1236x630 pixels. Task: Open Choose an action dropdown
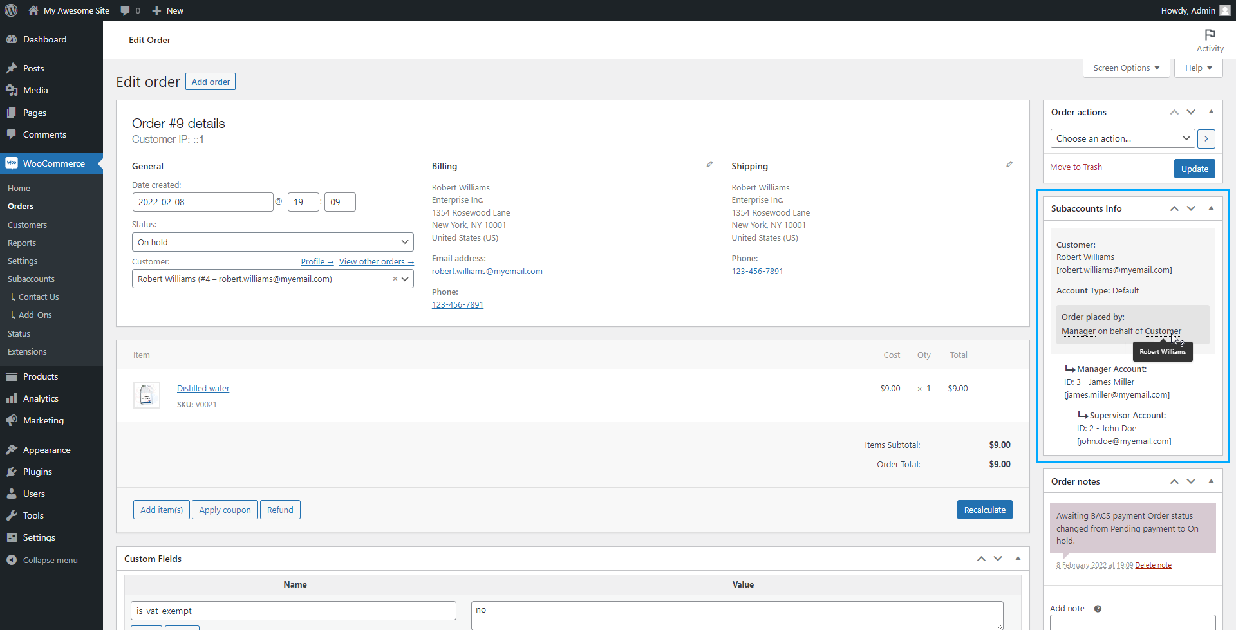tap(1122, 138)
